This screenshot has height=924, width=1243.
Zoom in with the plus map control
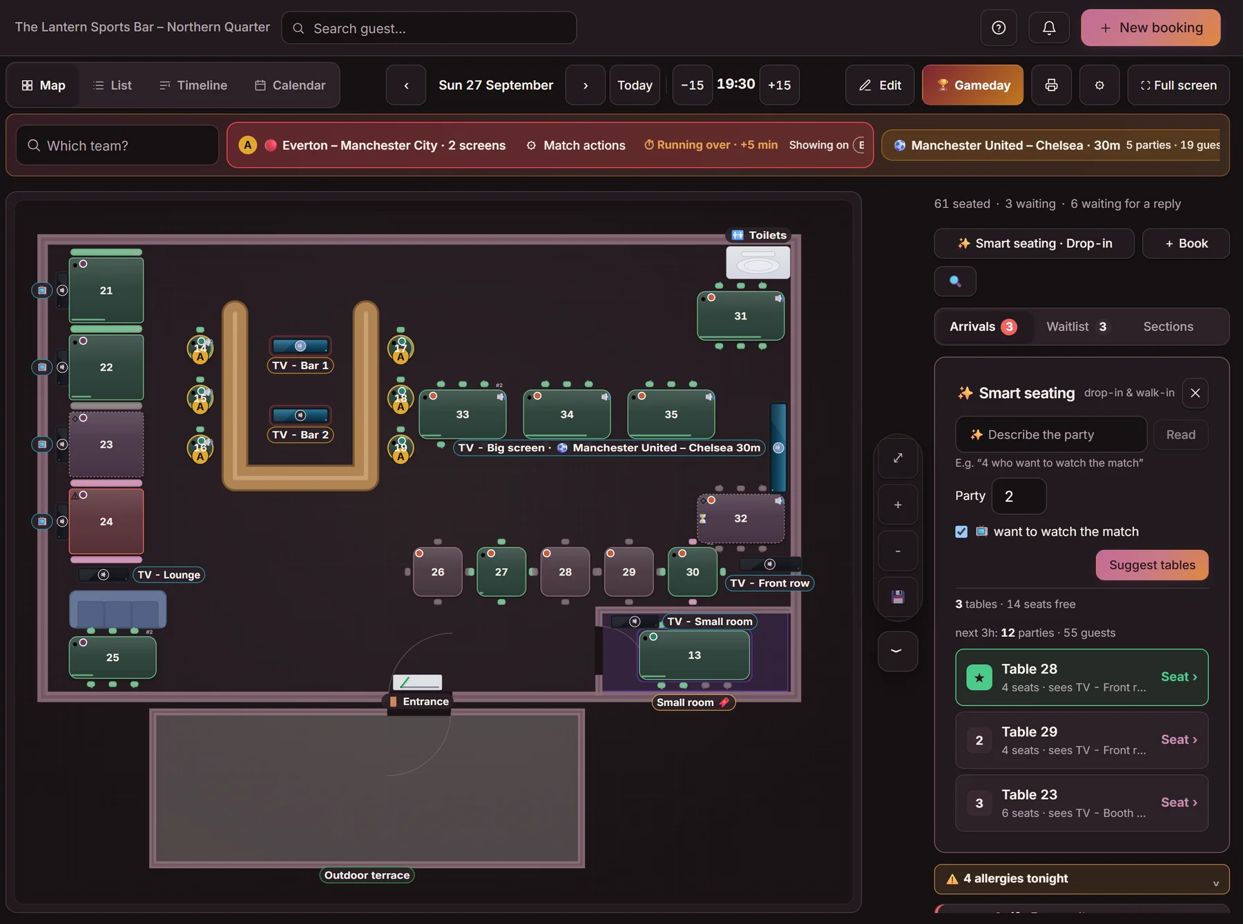[898, 504]
